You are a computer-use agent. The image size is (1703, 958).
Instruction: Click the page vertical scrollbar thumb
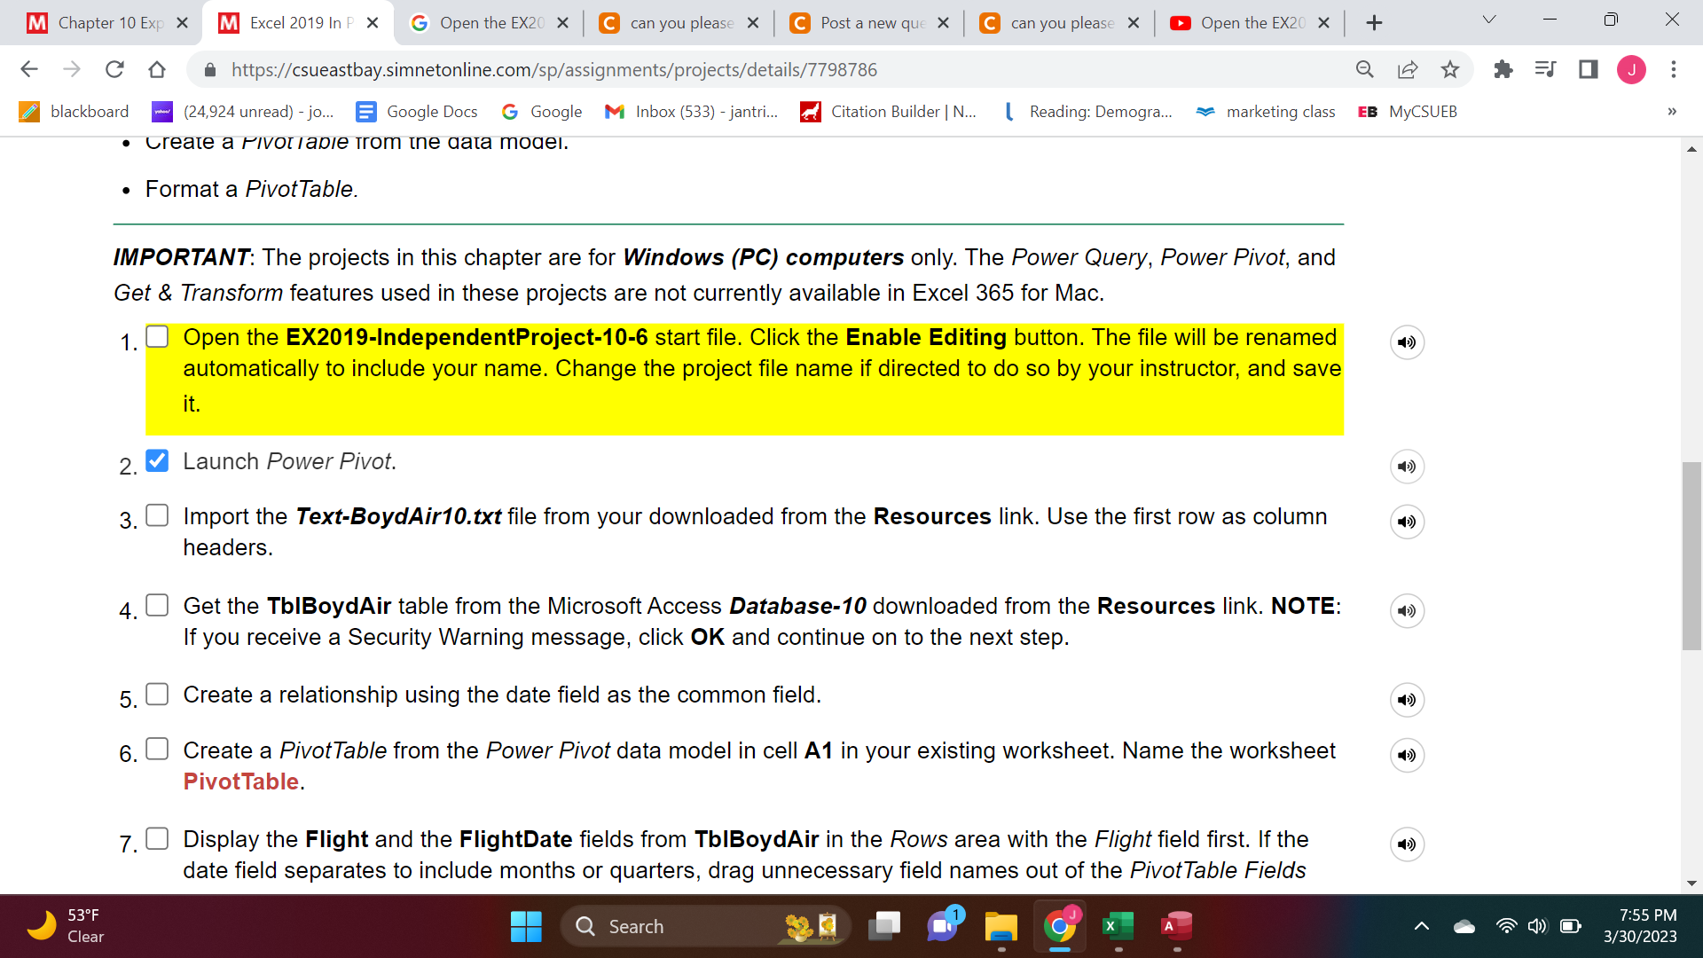(1691, 556)
